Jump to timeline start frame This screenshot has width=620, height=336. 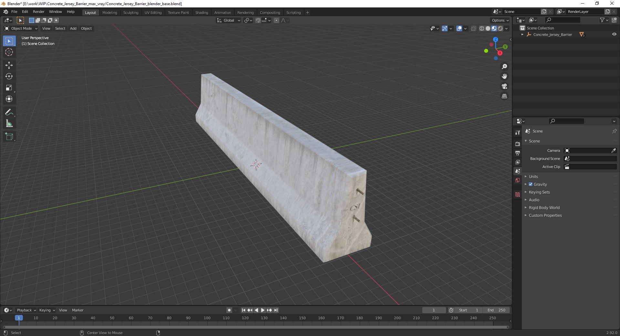click(x=243, y=310)
